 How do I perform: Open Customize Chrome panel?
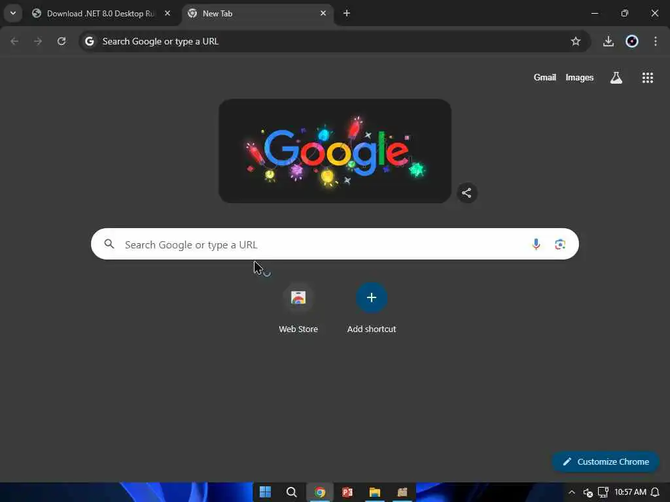(x=605, y=461)
